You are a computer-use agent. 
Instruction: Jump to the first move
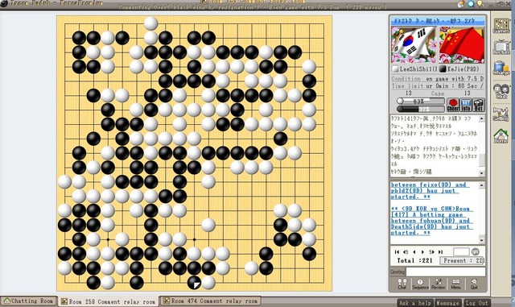pos(397,251)
